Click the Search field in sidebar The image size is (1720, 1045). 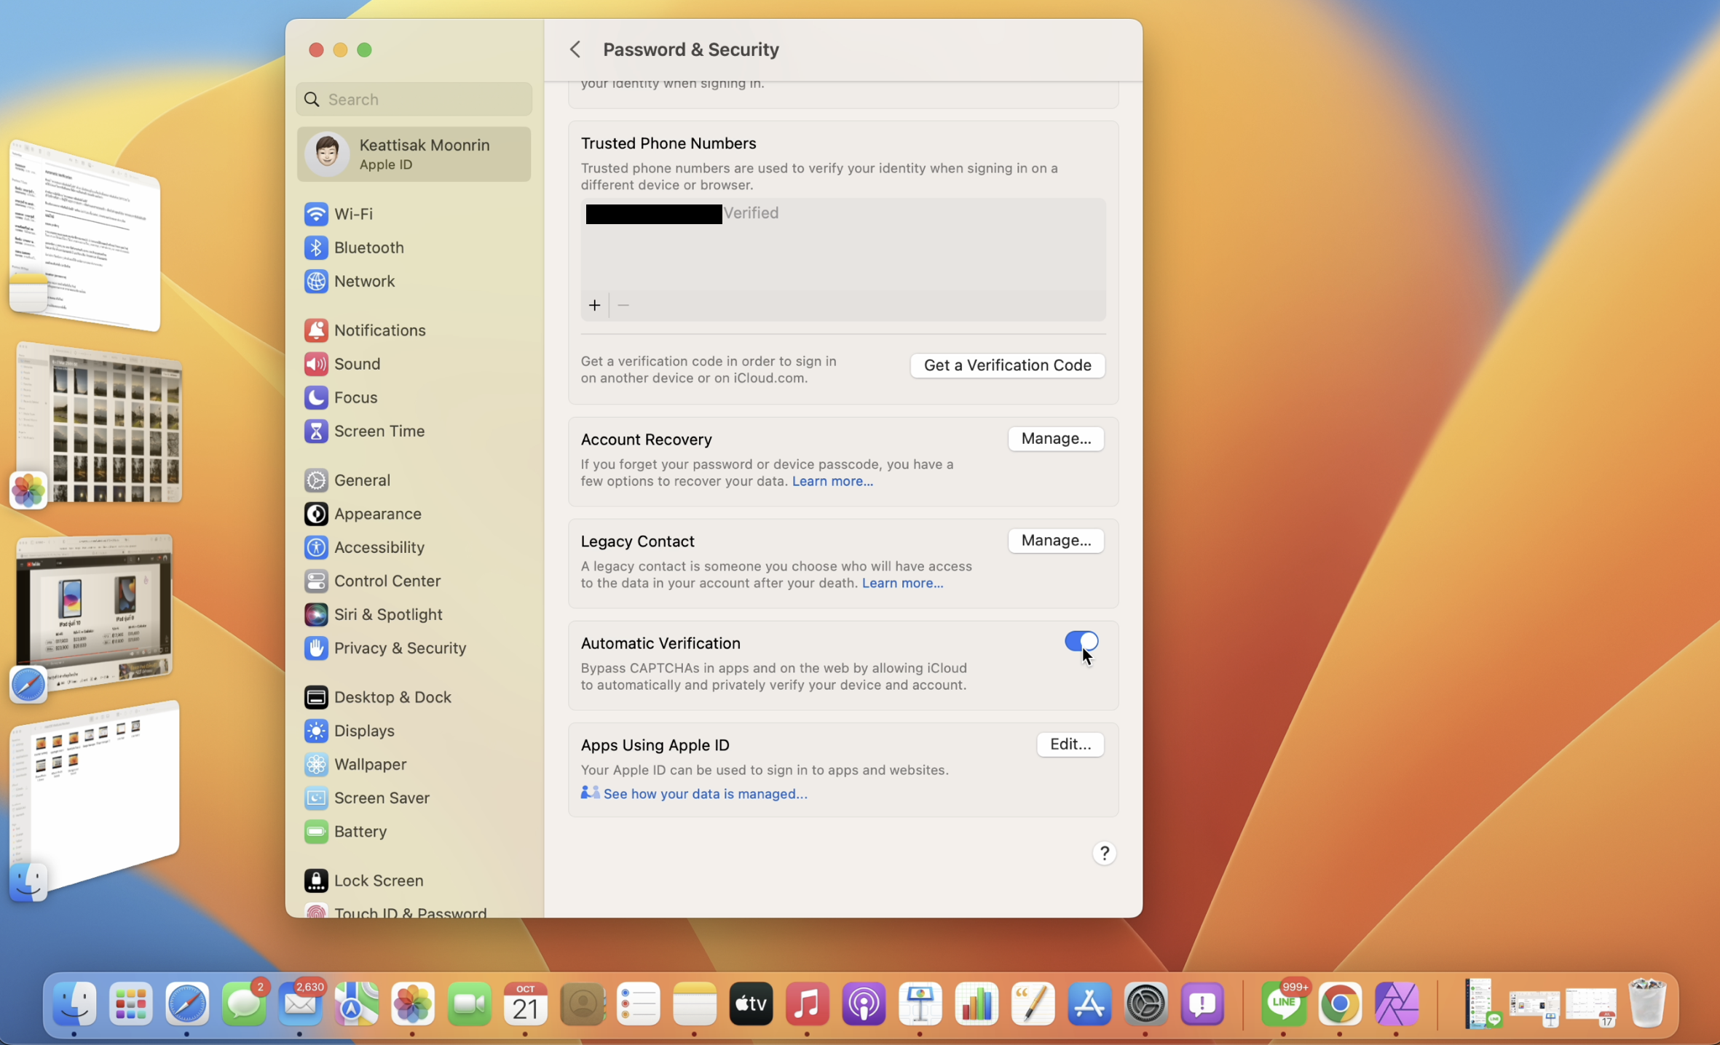pyautogui.click(x=414, y=99)
